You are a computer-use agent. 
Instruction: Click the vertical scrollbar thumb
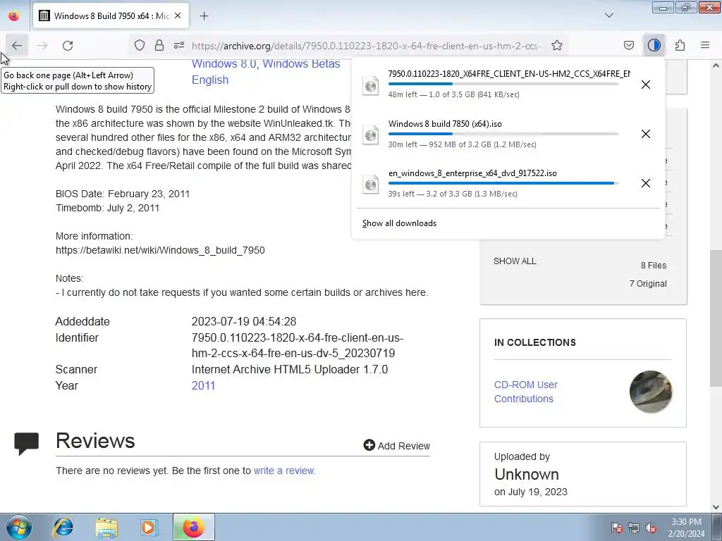coord(716,318)
